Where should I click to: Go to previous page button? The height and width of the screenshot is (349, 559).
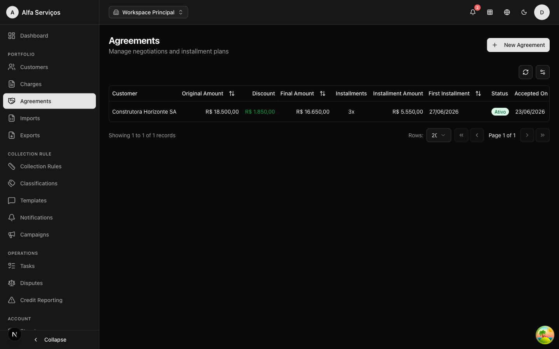(x=477, y=135)
